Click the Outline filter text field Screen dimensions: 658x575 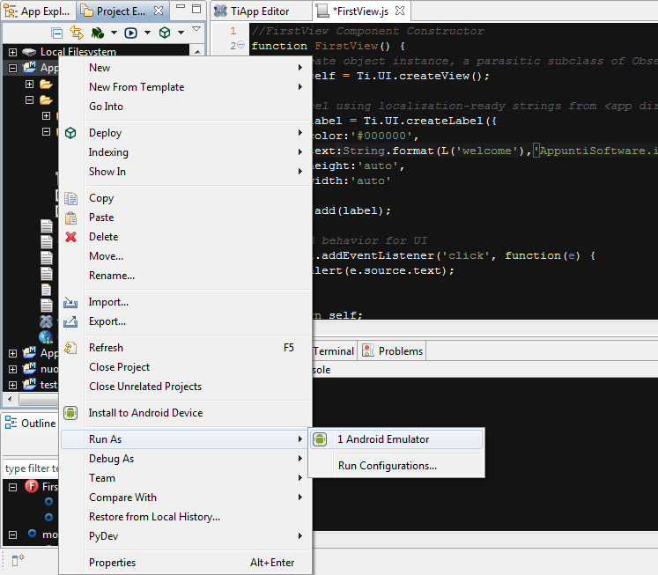tap(32, 468)
